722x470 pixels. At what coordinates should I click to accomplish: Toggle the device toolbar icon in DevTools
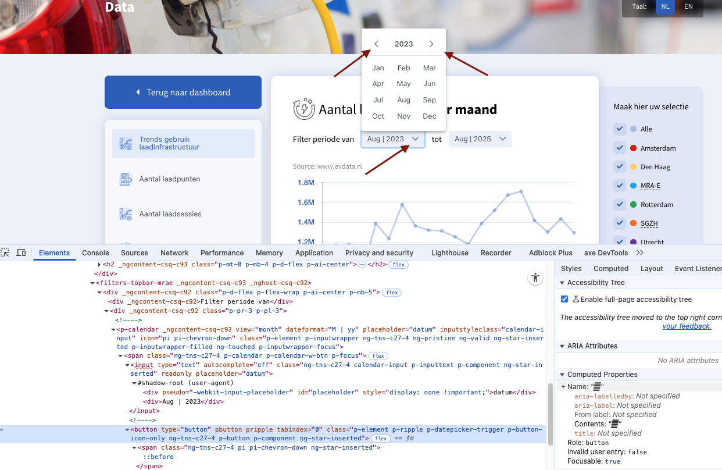(x=21, y=253)
